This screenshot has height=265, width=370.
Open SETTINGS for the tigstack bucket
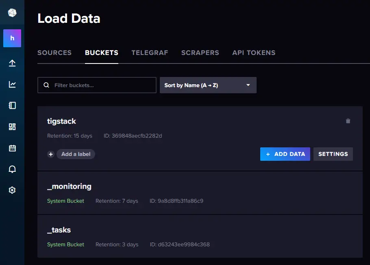click(333, 154)
